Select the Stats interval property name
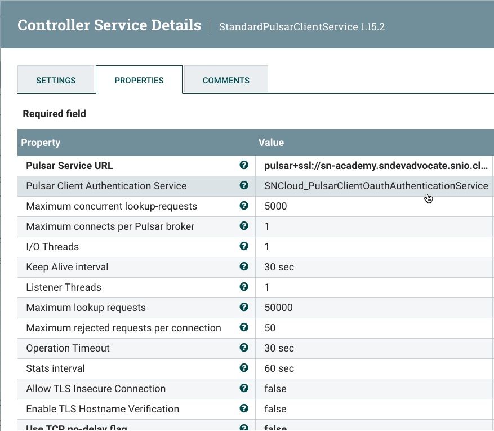Image resolution: width=494 pixels, height=431 pixels. 55,368
